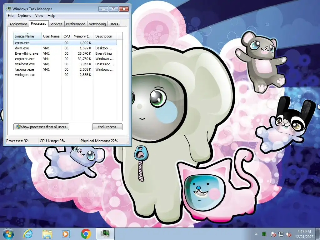Open the Help menu
This screenshot has height=240, width=320.
[51, 16]
